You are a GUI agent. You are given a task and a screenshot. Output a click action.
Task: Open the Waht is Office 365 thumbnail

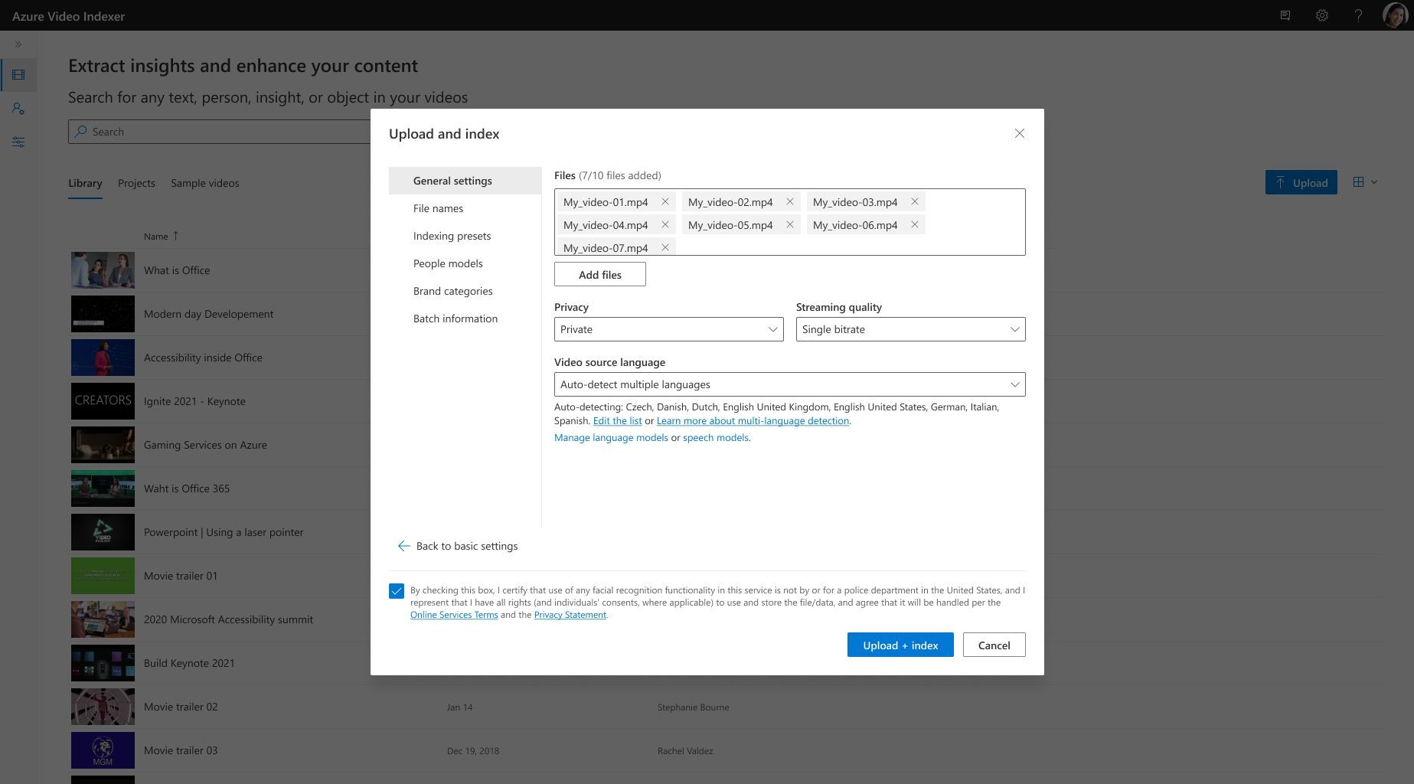tap(103, 488)
